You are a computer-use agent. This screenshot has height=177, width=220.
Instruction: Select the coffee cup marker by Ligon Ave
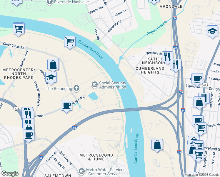197,79
